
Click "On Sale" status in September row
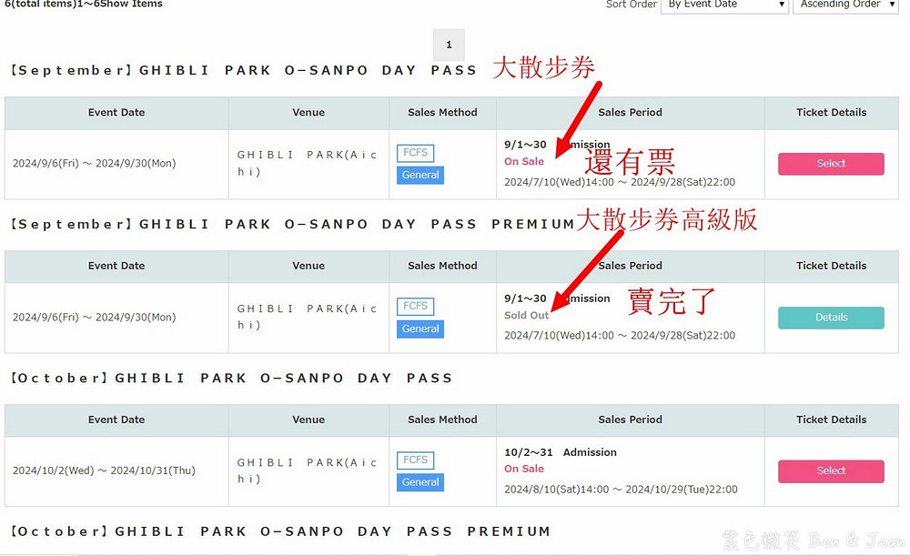point(524,161)
